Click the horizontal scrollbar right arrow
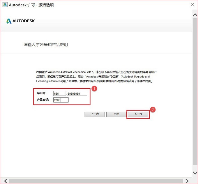 (x=187, y=181)
